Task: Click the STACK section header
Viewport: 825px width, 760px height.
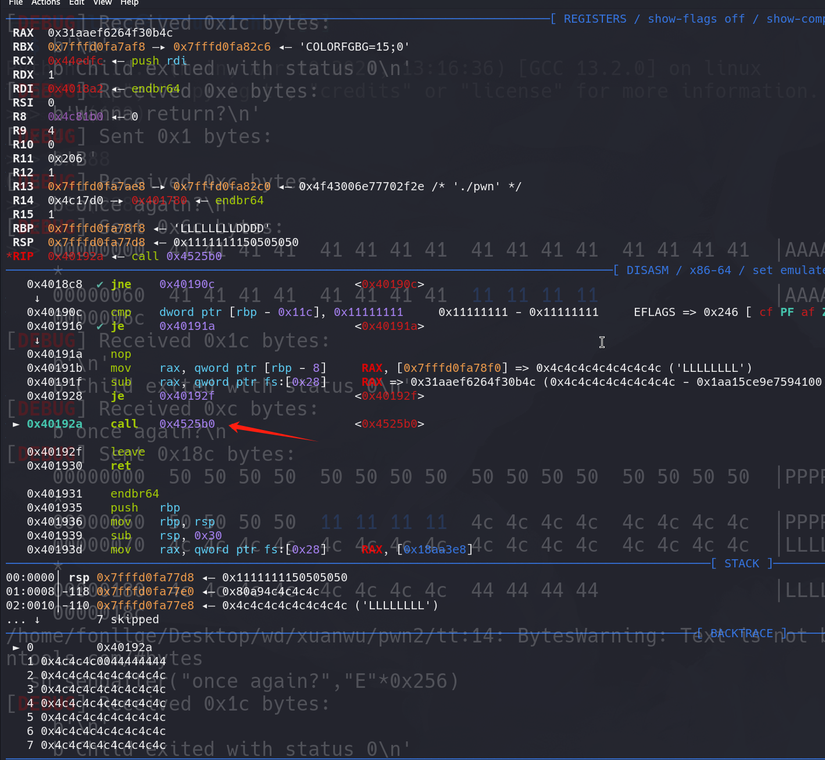Action: [x=742, y=563]
